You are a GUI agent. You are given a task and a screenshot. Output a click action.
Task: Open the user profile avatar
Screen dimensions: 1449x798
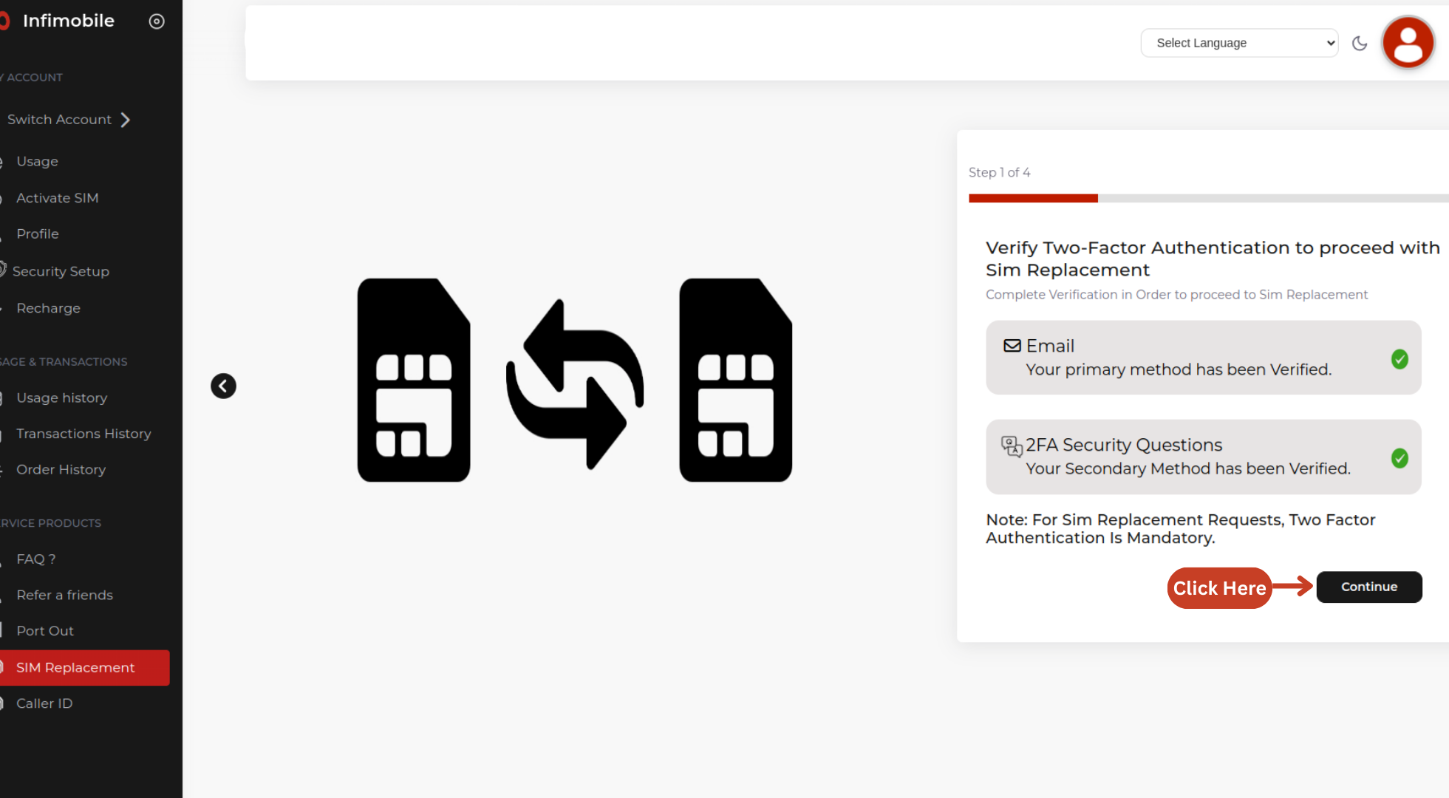(x=1408, y=43)
